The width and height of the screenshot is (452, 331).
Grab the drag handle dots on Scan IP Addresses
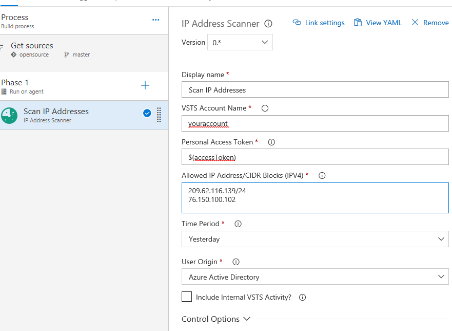[x=159, y=115]
